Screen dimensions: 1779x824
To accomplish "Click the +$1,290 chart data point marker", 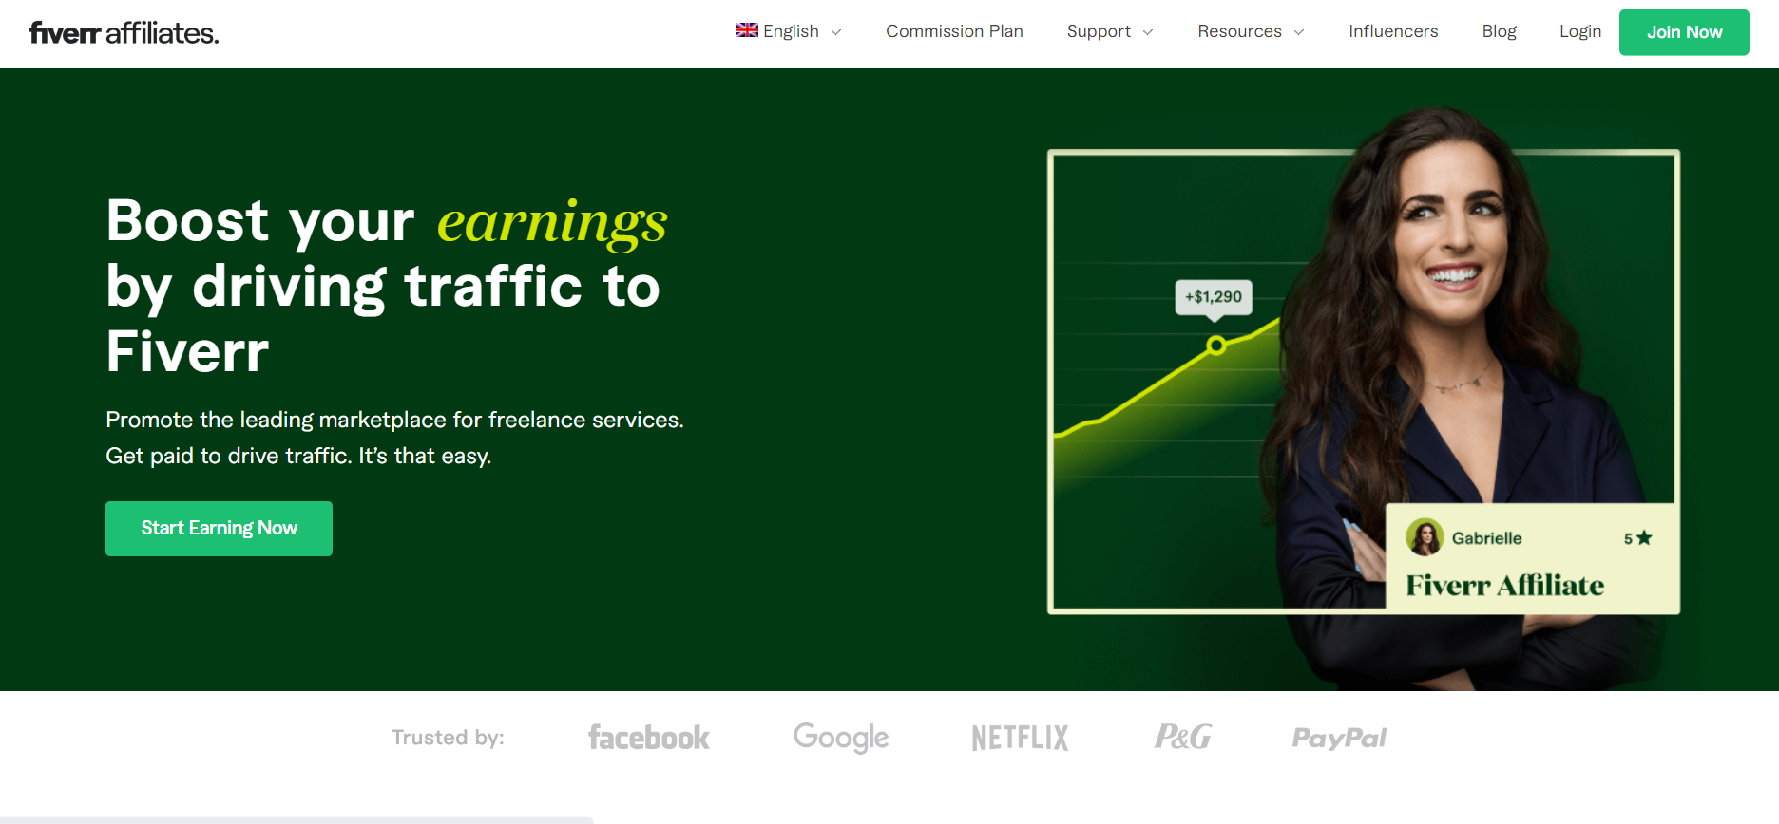I will 1215,345.
